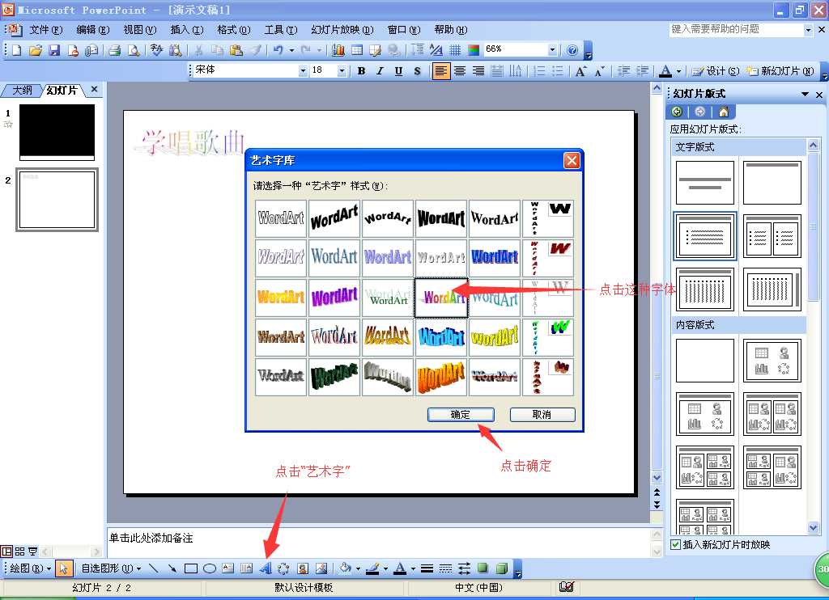Select the Oval drawing tool
The height and width of the screenshot is (600, 829).
(210, 568)
